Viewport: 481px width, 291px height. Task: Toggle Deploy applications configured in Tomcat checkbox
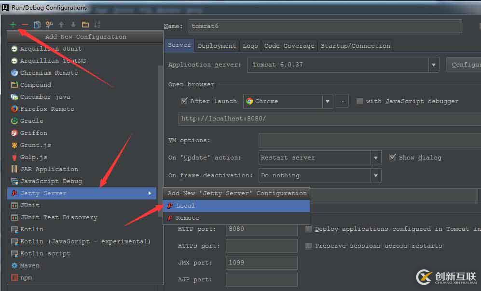pos(309,229)
